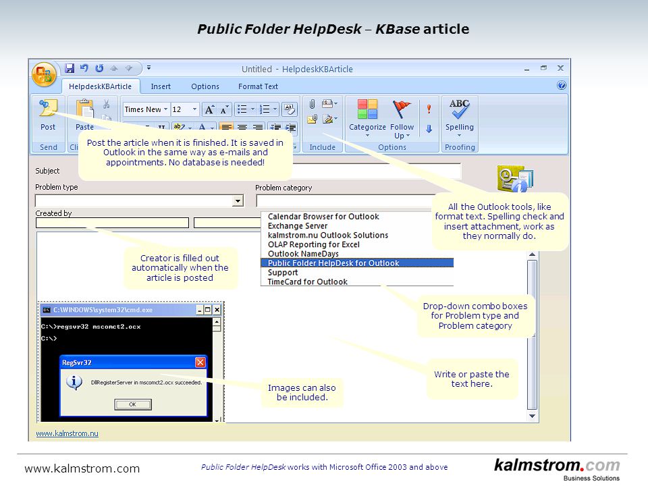Grow font with the large A icon

pos(209,109)
